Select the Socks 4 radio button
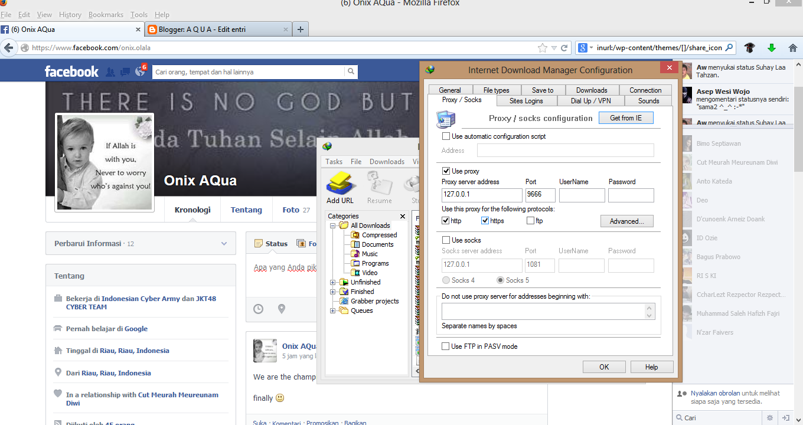The height and width of the screenshot is (425, 803). pyautogui.click(x=446, y=280)
